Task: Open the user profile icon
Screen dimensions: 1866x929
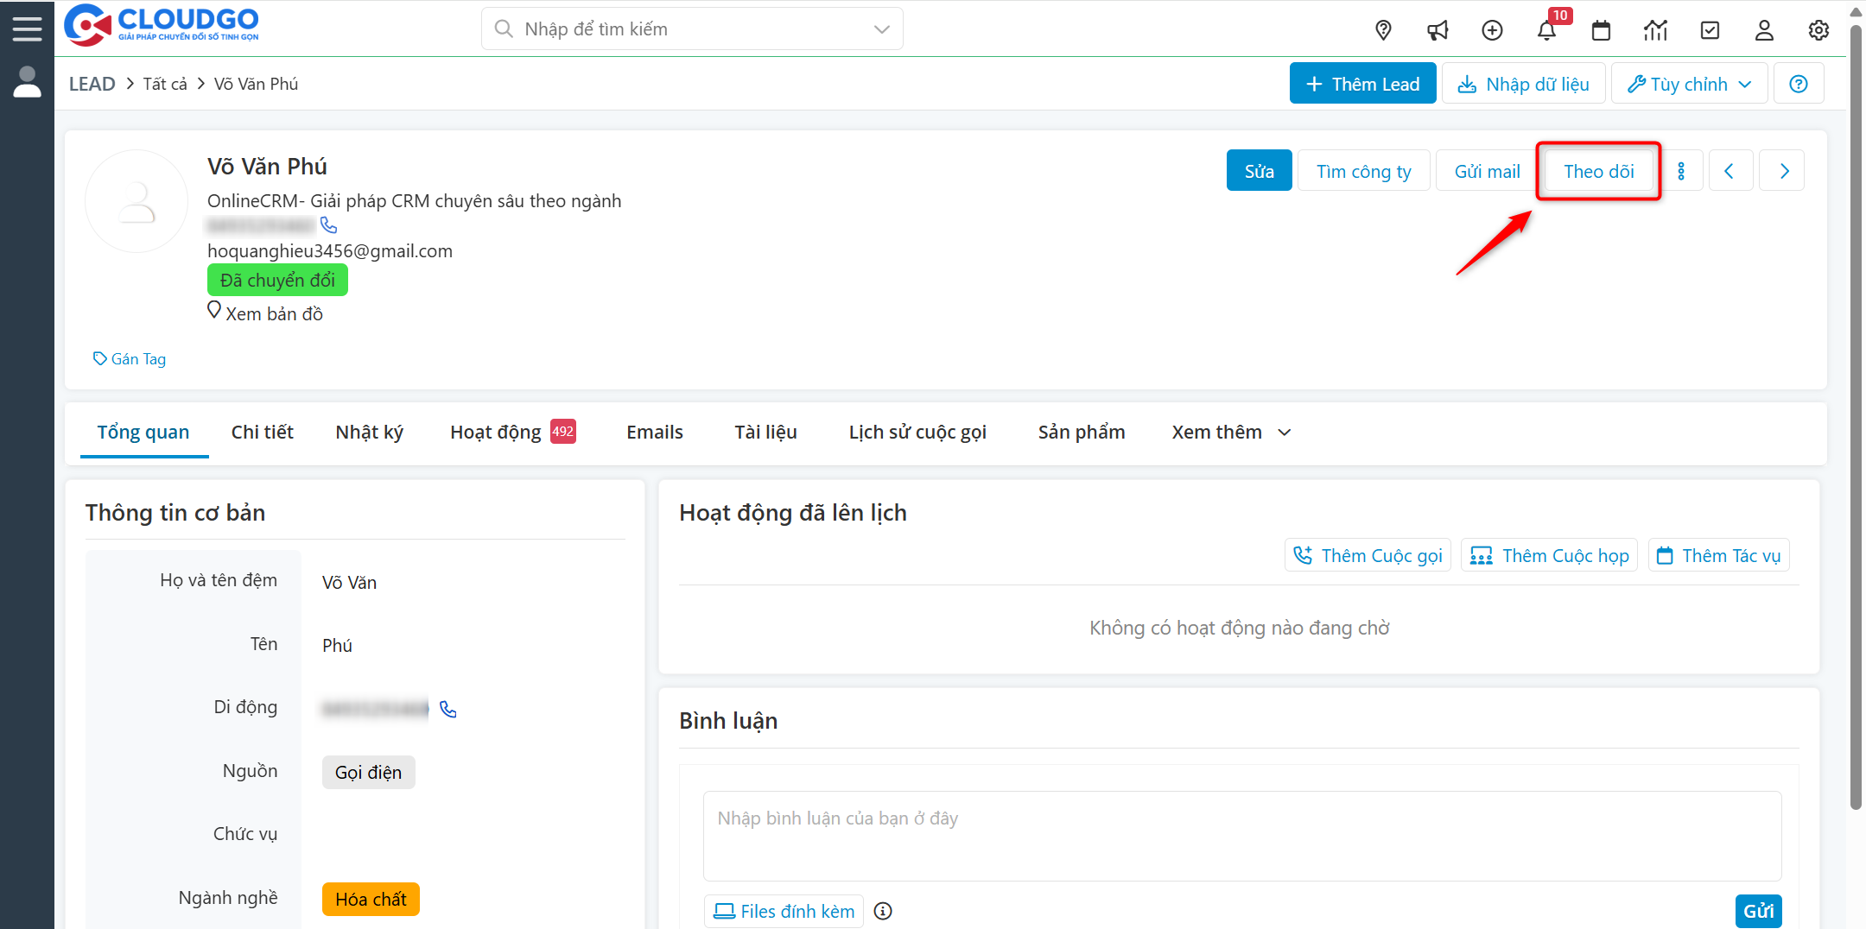Action: pos(1764,30)
